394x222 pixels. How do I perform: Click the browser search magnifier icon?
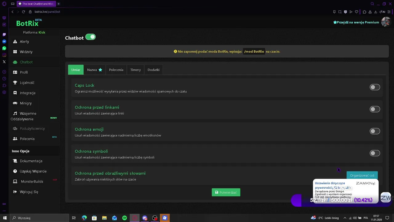point(372,4)
